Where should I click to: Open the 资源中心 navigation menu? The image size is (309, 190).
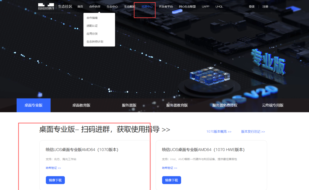pyautogui.click(x=147, y=7)
